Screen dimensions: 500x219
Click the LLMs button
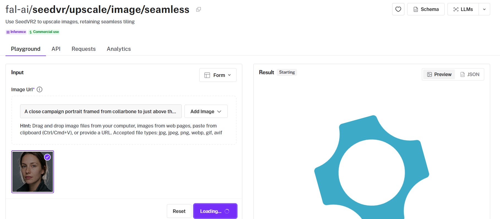click(463, 9)
